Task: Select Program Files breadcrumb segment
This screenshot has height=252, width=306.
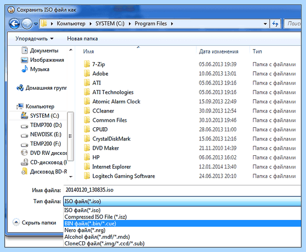Action: click(x=150, y=23)
